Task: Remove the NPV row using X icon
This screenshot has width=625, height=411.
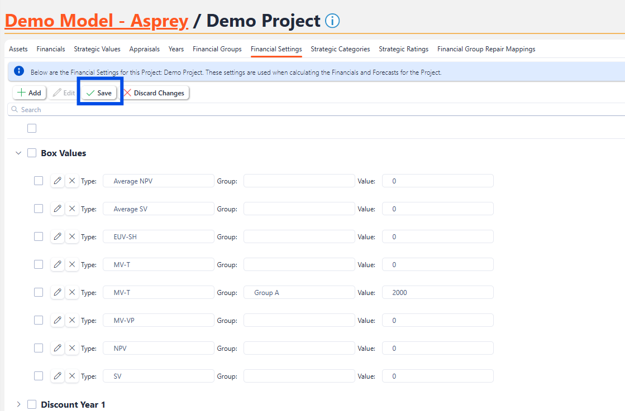Action: 72,348
